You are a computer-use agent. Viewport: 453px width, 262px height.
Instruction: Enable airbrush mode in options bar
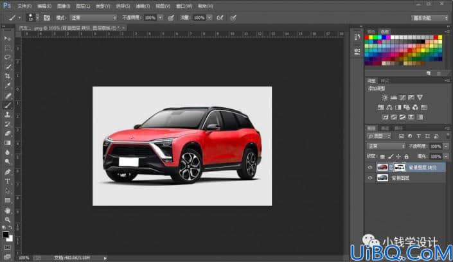220,18
